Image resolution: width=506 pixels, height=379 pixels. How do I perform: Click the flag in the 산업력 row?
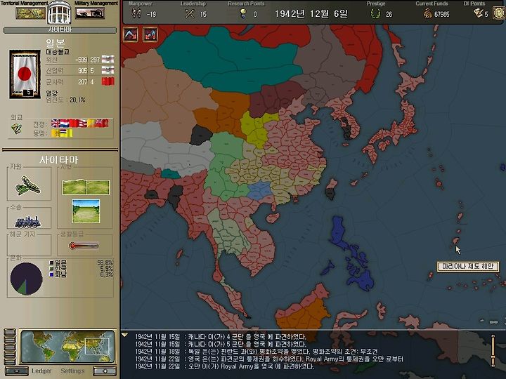coord(108,70)
